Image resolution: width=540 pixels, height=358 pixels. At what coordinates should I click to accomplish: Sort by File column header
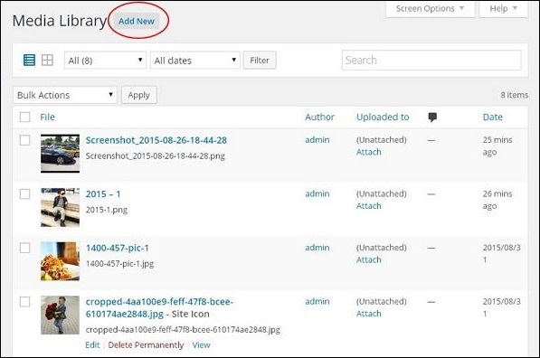pos(48,117)
